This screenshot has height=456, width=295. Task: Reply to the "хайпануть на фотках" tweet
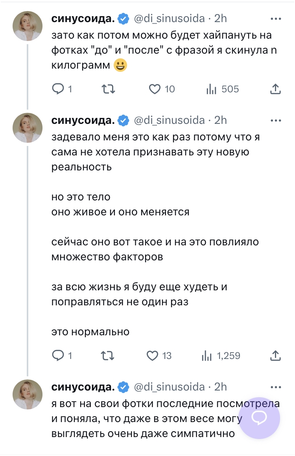(58, 90)
